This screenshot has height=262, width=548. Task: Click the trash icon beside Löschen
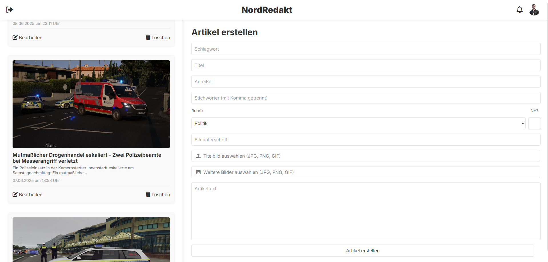[148, 37]
